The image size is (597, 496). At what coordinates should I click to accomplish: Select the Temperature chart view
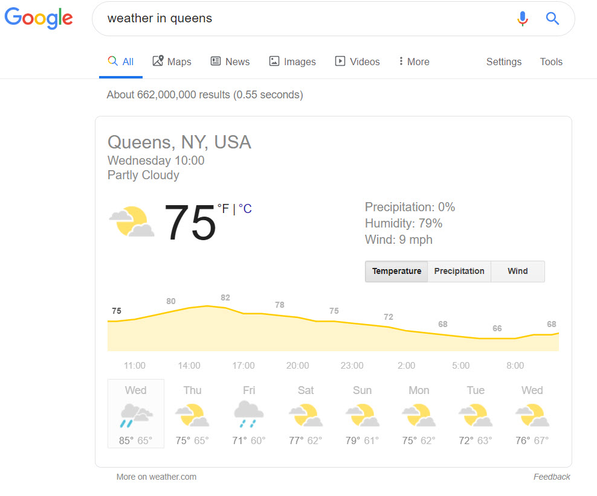click(x=396, y=272)
